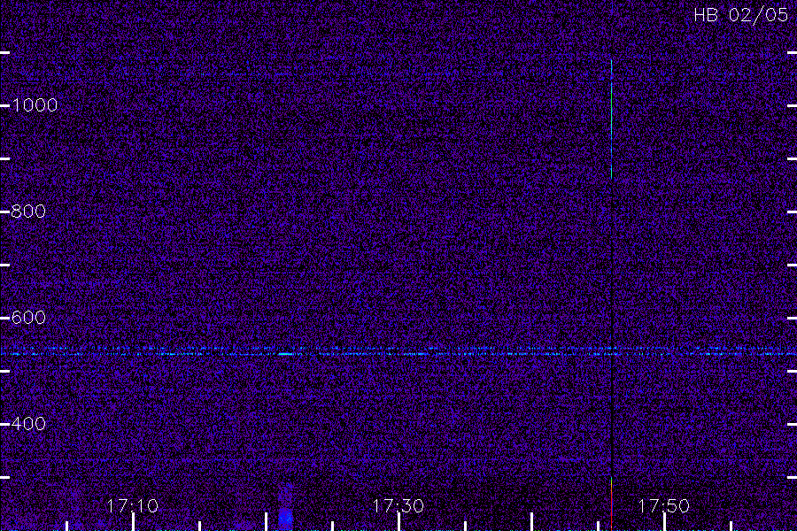This screenshot has width=797, height=531.
Task: Click the 17:30 time label
Action: [398, 505]
